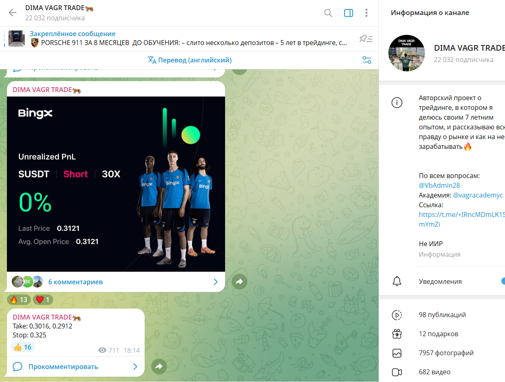This screenshot has width=505, height=382.
Task: Open translation settings sliders icon
Action: (x=367, y=60)
